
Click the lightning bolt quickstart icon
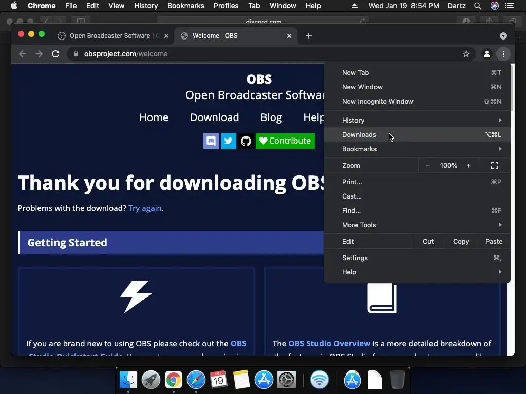[x=136, y=297]
